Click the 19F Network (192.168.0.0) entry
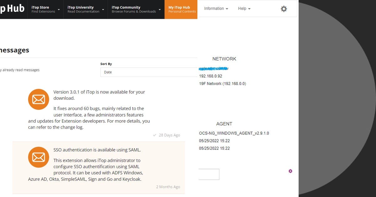376x197 pixels. (x=222, y=83)
